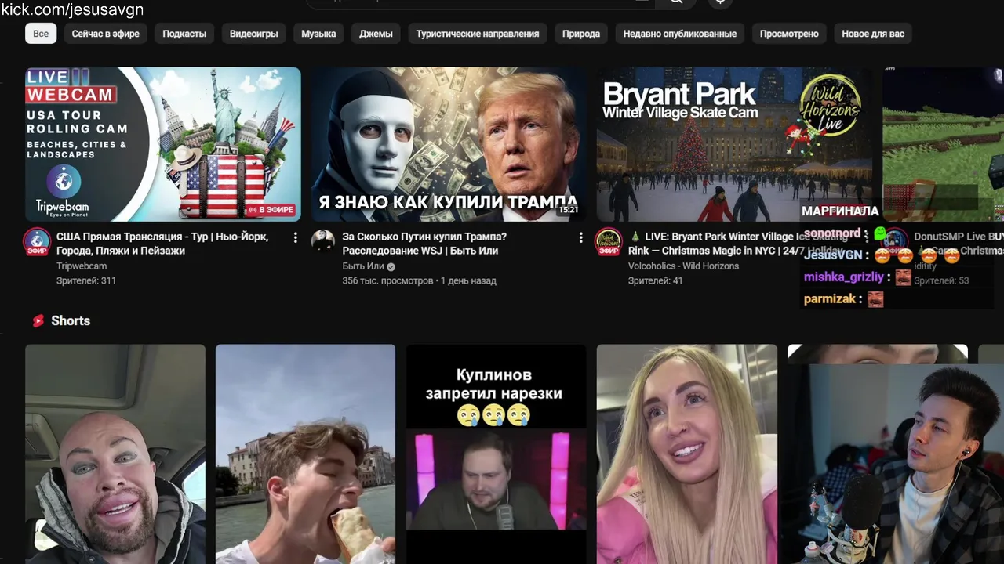Click МАРГИНАЛА text in chat overlay
This screenshot has width=1004, height=564.
point(840,211)
